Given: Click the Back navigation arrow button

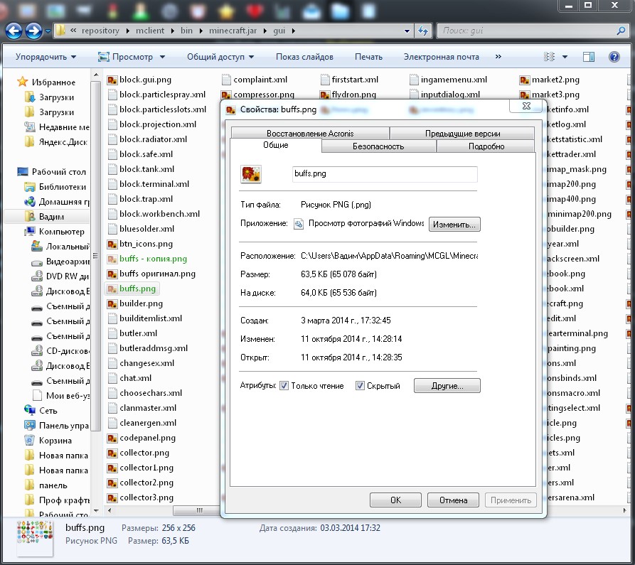Looking at the screenshot, I should 14,31.
